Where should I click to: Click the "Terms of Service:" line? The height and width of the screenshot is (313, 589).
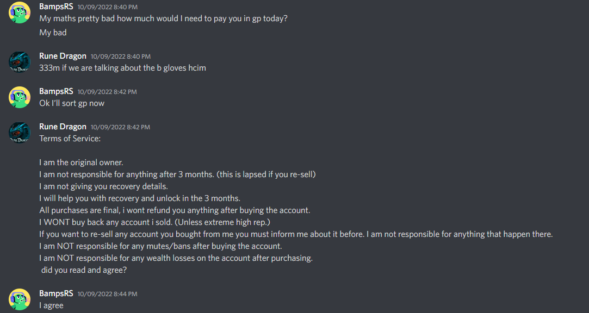point(70,139)
